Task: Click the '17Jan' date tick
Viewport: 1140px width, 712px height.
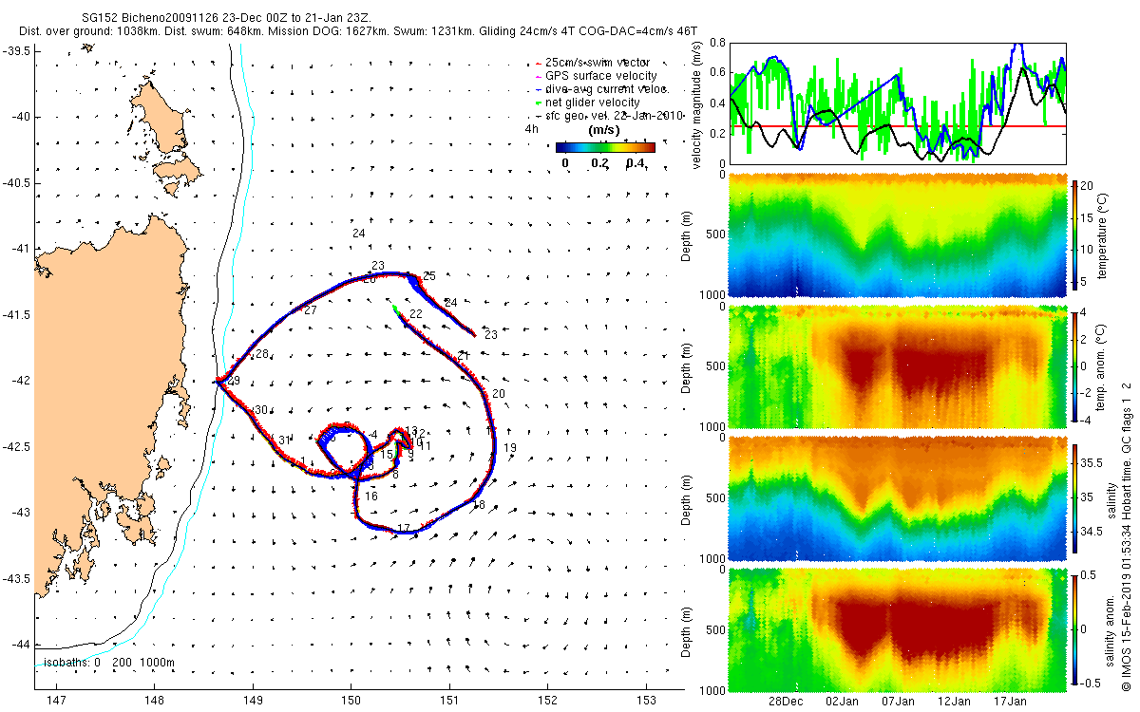Action: [x=1010, y=701]
